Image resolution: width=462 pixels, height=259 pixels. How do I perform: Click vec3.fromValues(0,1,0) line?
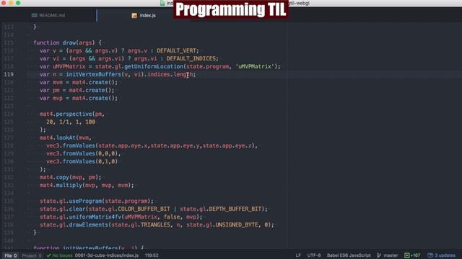(82, 161)
